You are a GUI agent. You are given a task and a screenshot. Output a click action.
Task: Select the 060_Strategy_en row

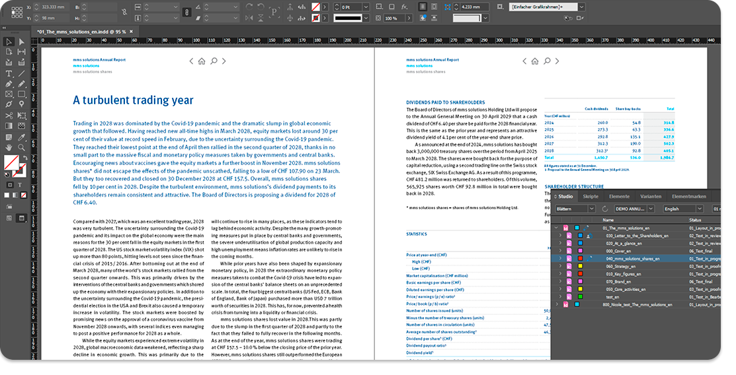point(635,266)
